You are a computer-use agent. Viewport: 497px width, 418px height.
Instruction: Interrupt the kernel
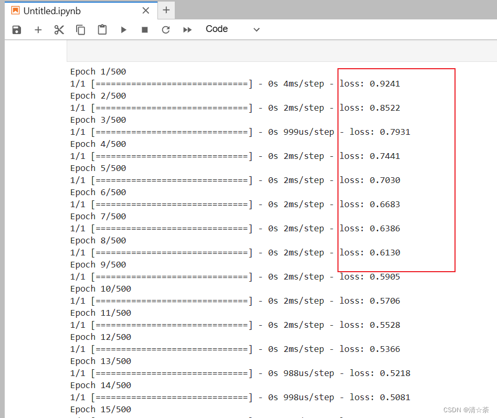(x=144, y=29)
